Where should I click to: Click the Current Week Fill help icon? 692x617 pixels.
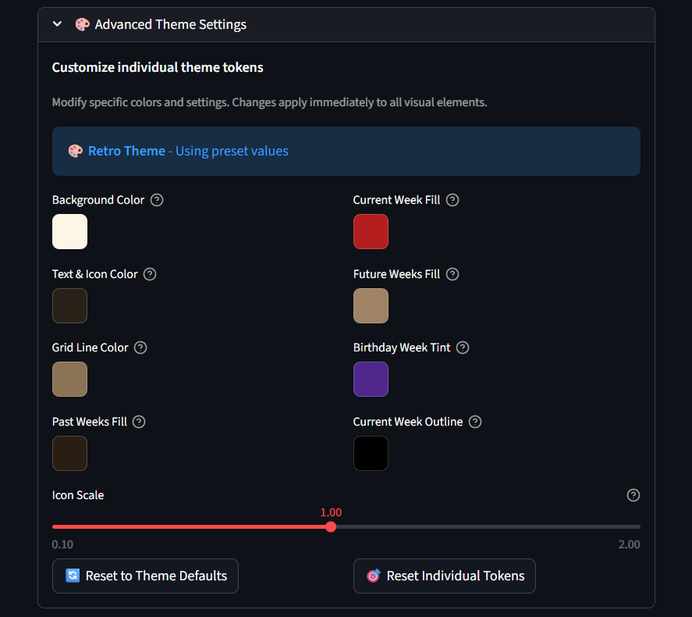click(x=452, y=200)
